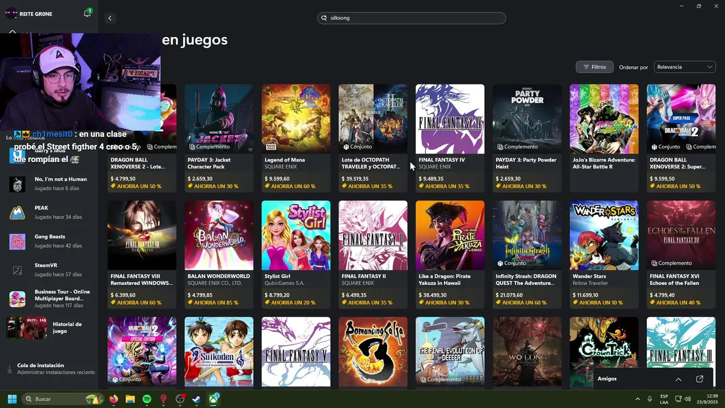Click the Gang Beasts game icon
Viewport: 725px width, 408px height.
point(18,241)
